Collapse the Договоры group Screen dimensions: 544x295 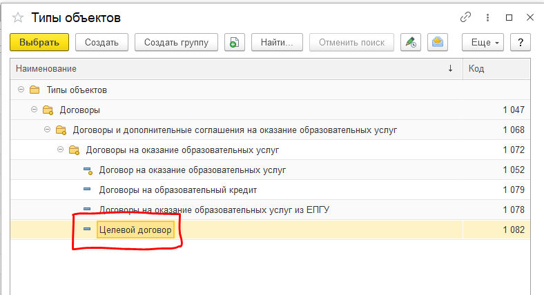coord(34,110)
